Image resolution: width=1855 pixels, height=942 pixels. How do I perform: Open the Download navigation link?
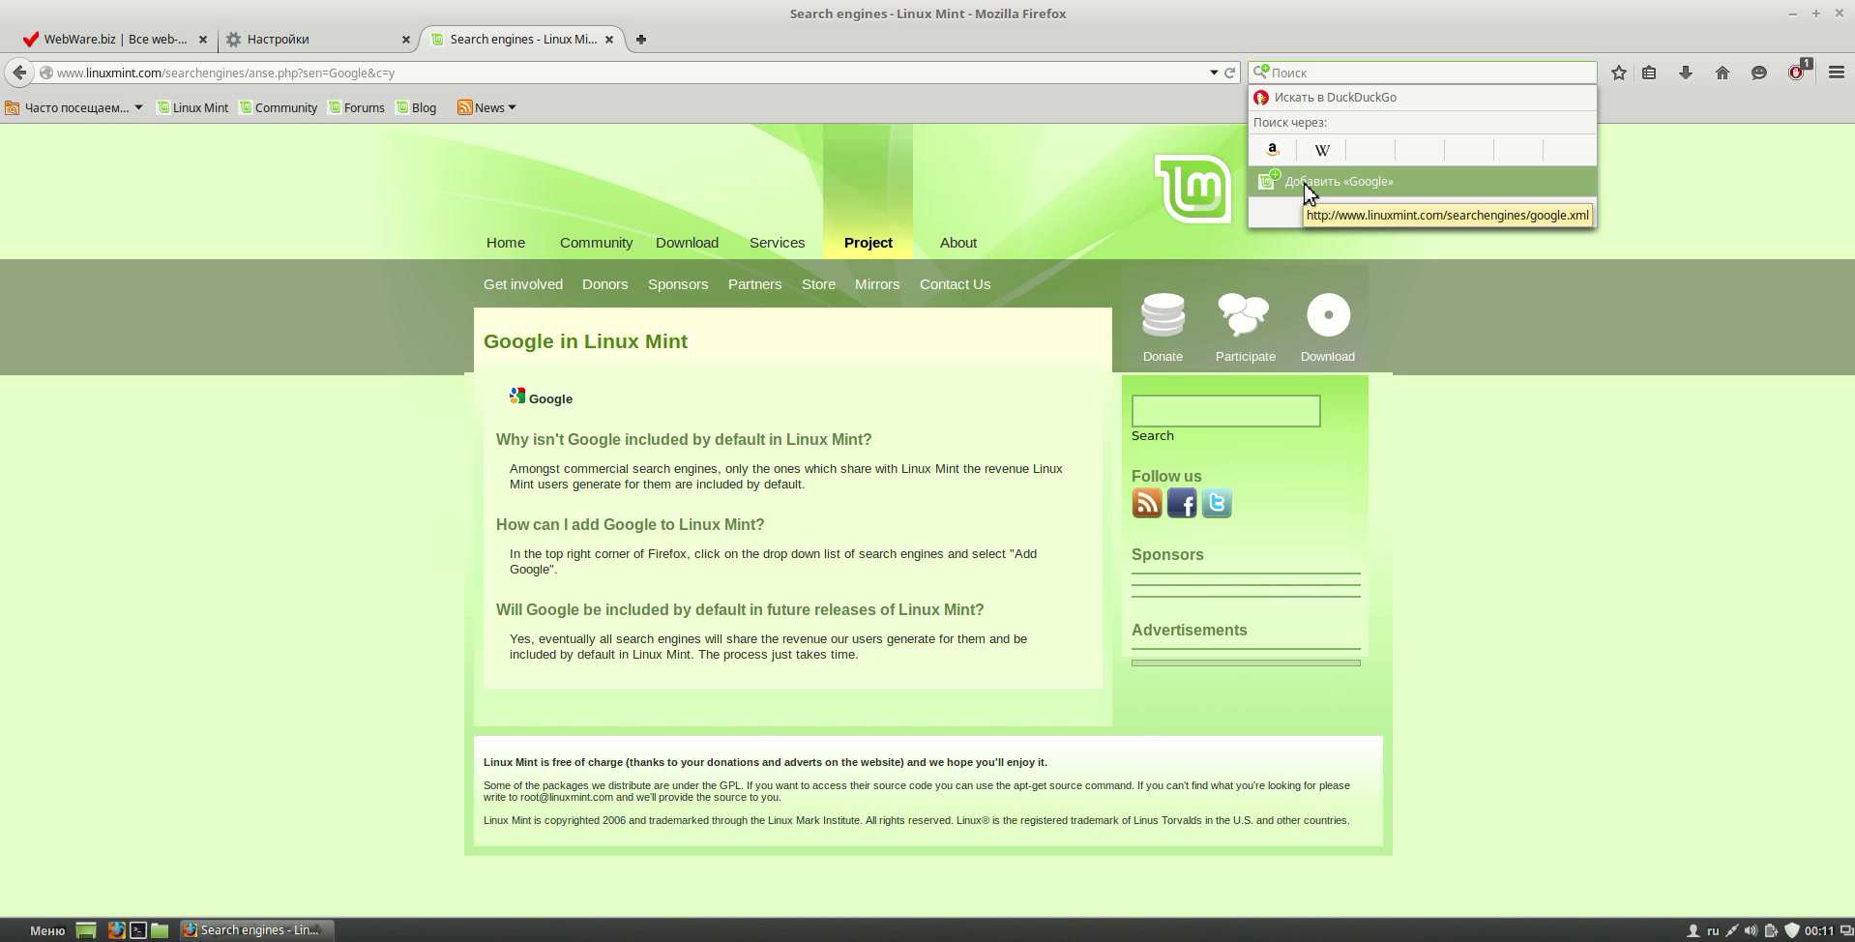coord(687,243)
